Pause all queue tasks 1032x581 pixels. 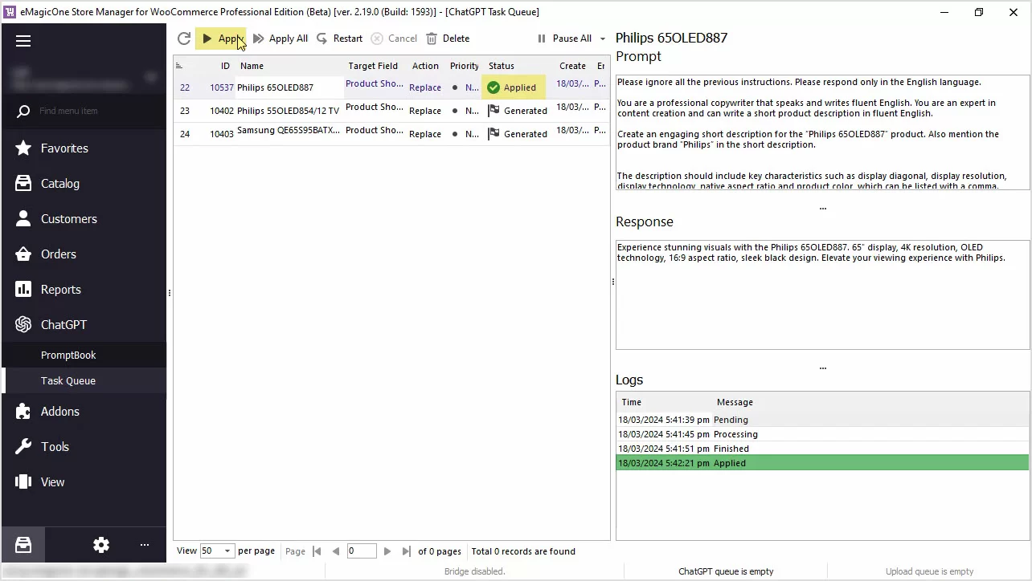tap(564, 39)
